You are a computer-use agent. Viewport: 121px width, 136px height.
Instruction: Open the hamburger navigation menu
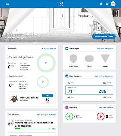[x=7, y=4]
